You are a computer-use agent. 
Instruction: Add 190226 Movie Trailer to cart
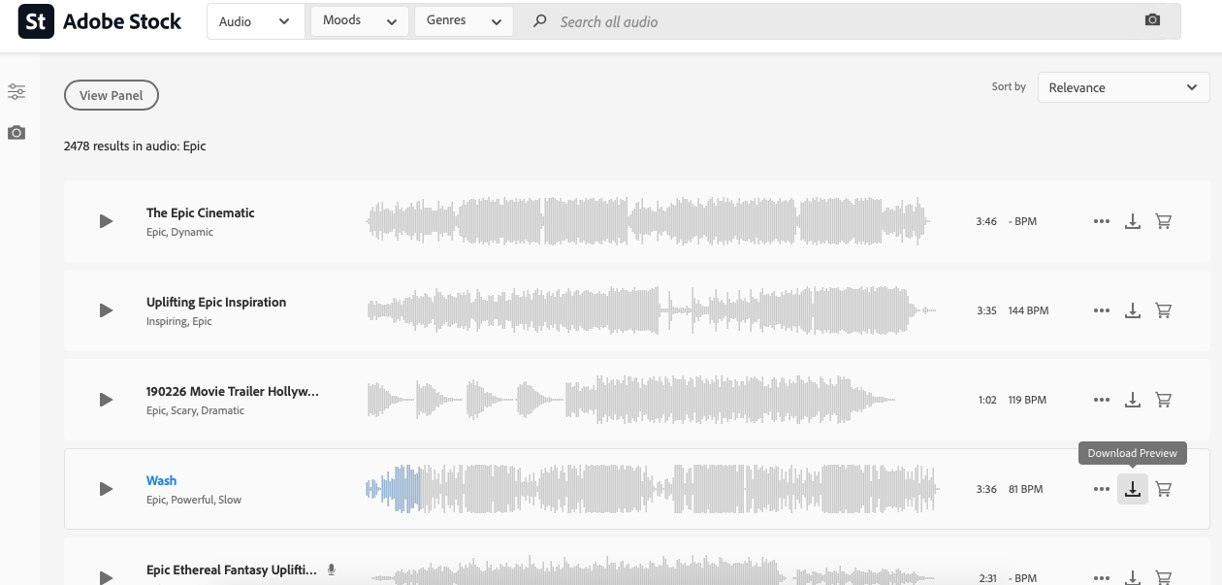(1164, 400)
